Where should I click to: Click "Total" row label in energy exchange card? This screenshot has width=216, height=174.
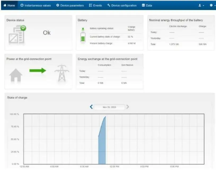82,83
